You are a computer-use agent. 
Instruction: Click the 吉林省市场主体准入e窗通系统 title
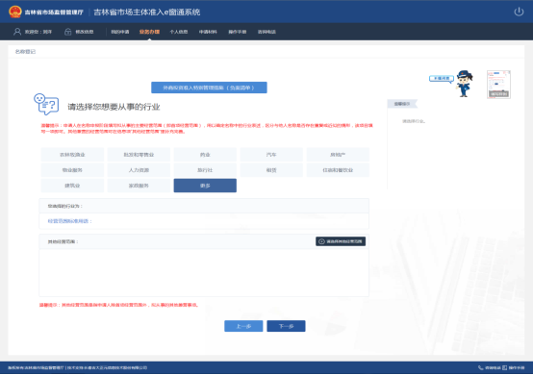[147, 12]
